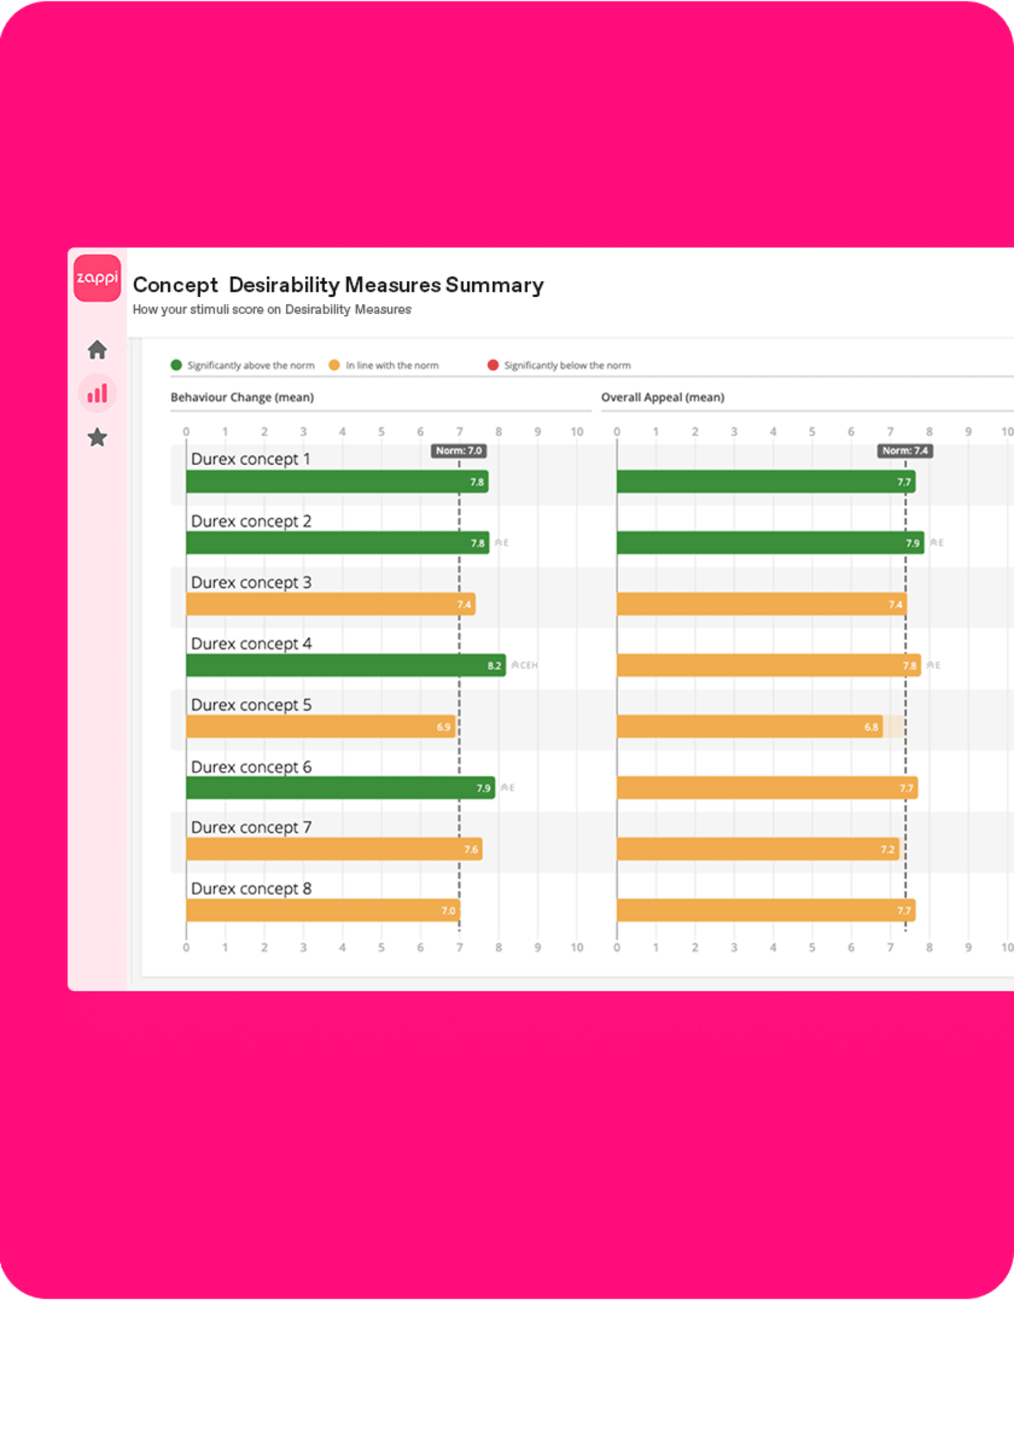Click the 'In line with the norm' legend text
This screenshot has width=1014, height=1439.
tap(392, 365)
